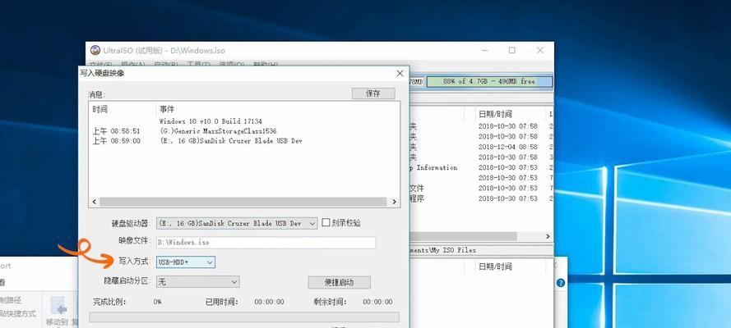Maximize the UltraISO main window
Image resolution: width=731 pixels, height=328 pixels.
pos(512,50)
